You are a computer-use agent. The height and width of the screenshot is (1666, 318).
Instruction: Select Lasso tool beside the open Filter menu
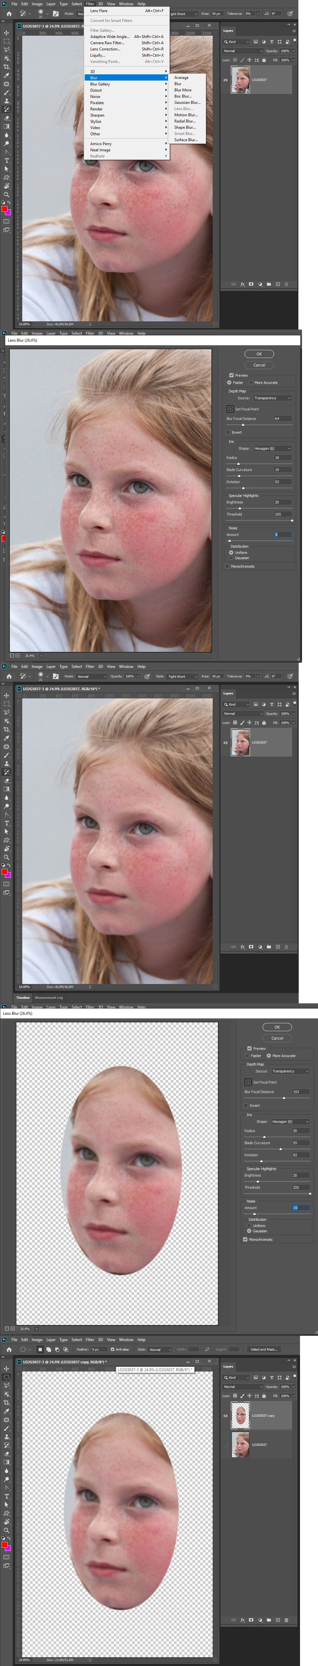click(7, 49)
